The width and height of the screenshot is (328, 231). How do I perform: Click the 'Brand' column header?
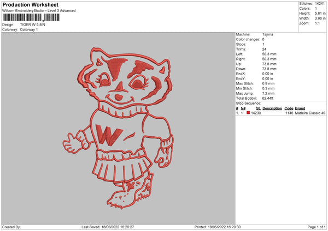[300, 108]
